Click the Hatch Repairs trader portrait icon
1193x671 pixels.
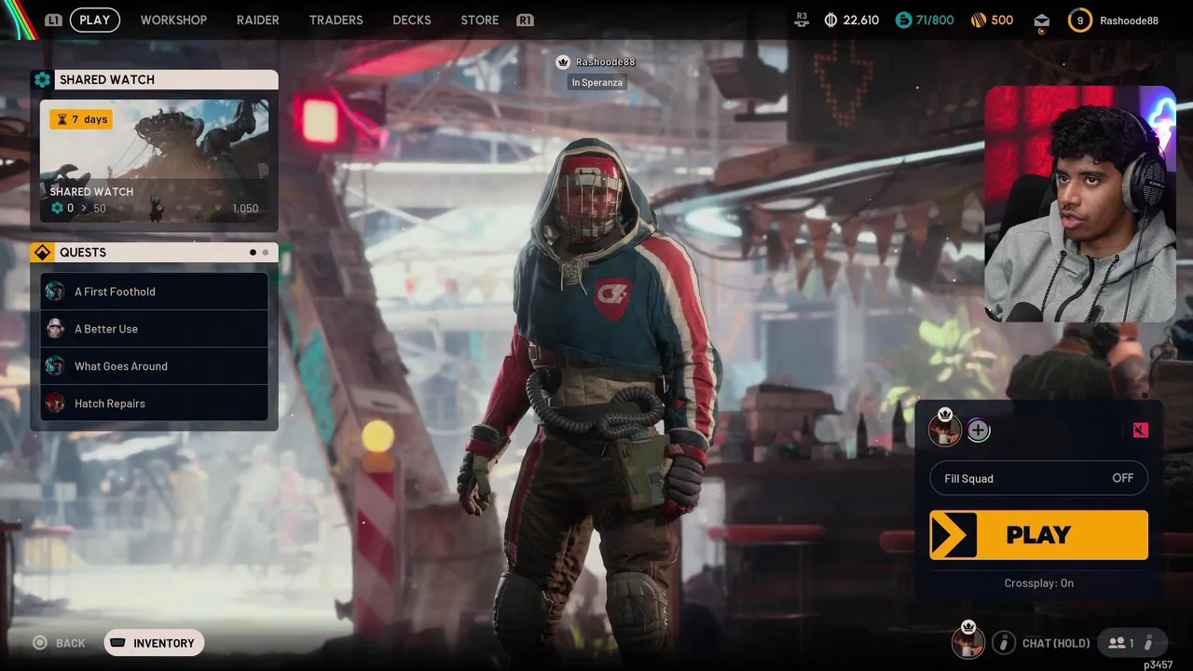(x=55, y=404)
